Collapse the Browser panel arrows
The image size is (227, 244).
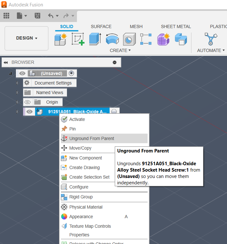tap(6, 63)
